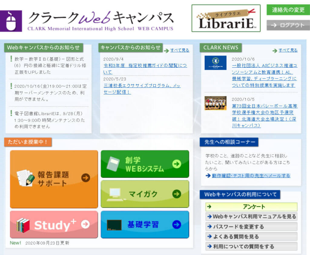Click the 先生への相談コーナー heading

[x=229, y=142]
